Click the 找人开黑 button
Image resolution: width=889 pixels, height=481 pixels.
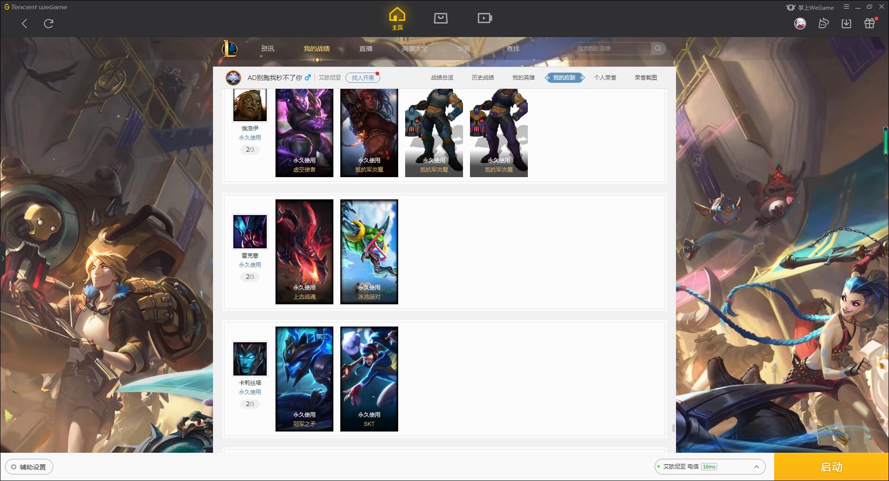click(x=363, y=78)
